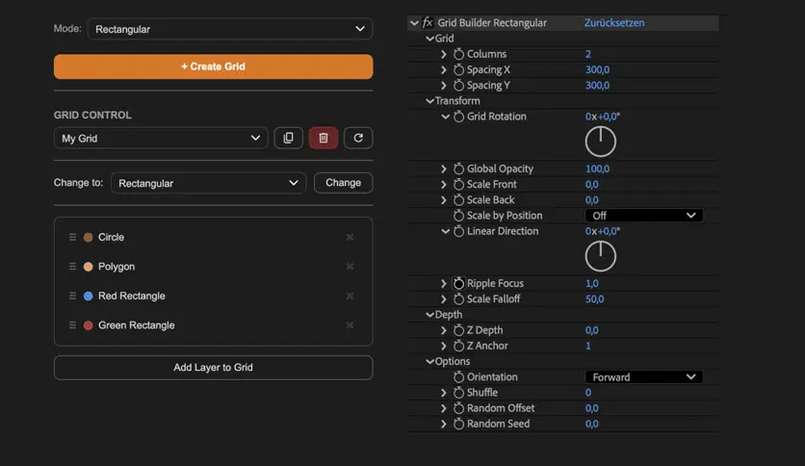Toggle the Ripple Focus stopwatch
Viewport: 805px width, 466px height.
point(458,283)
